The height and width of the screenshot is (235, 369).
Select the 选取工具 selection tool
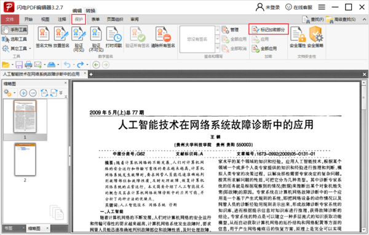coord(15,39)
